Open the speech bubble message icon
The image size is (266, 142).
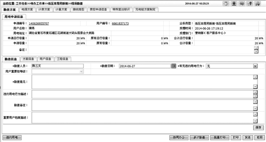[242, 4]
